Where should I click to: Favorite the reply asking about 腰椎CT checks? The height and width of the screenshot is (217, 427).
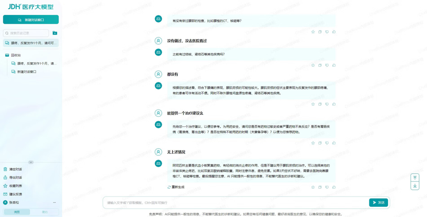point(313,32)
